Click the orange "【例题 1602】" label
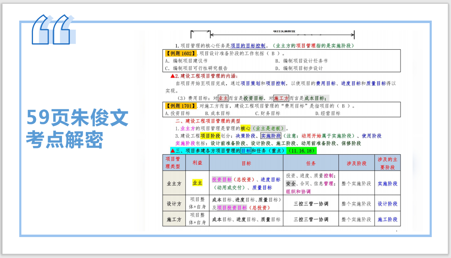This screenshot has width=451, height=258. click(x=180, y=53)
